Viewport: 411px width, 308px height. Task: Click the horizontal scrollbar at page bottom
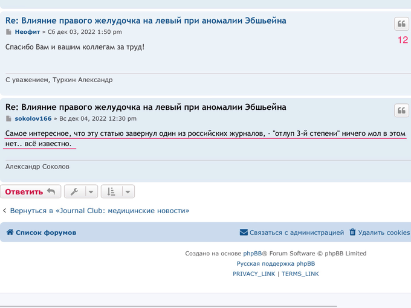pos(168,306)
